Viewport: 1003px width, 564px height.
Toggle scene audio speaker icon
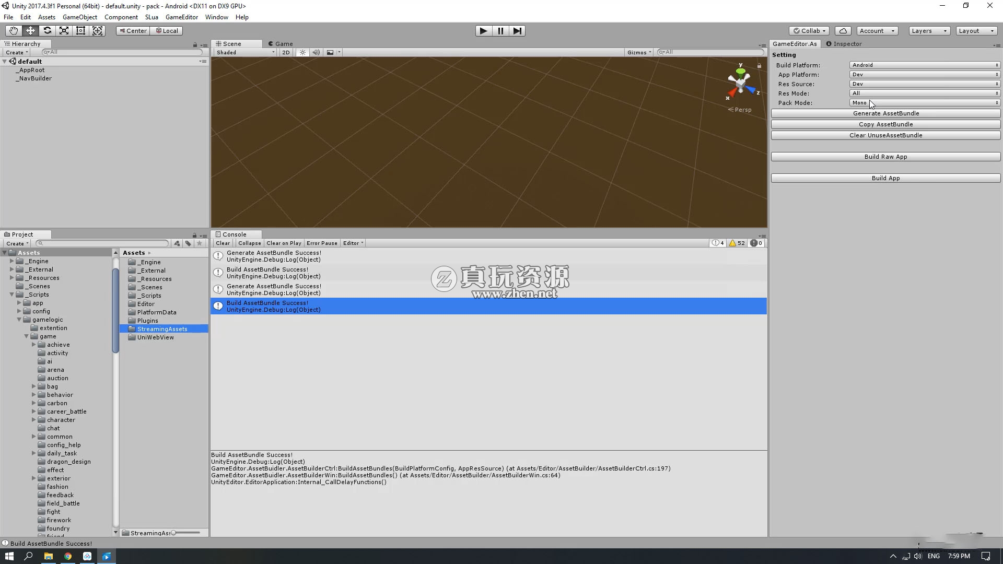(316, 52)
